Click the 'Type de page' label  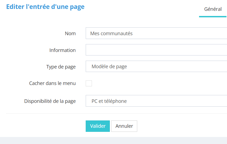61,67
